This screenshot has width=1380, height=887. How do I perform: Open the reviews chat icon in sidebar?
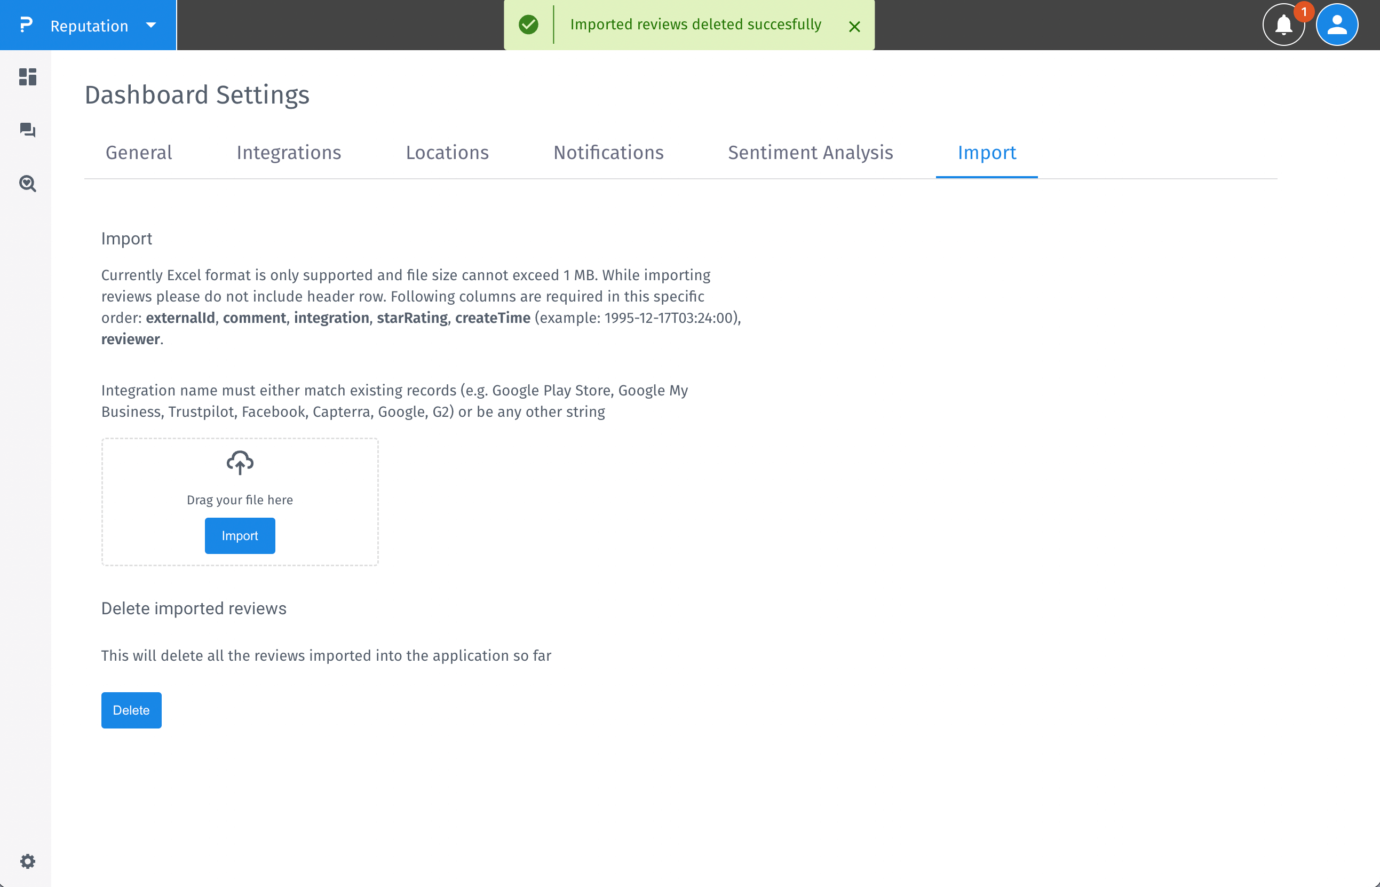(27, 130)
